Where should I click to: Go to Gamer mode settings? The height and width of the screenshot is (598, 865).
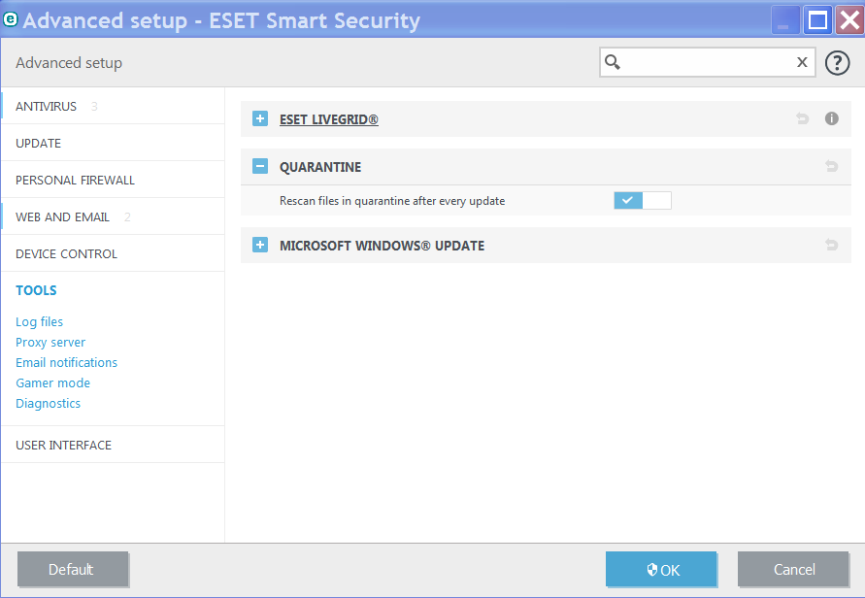pyautogui.click(x=52, y=382)
